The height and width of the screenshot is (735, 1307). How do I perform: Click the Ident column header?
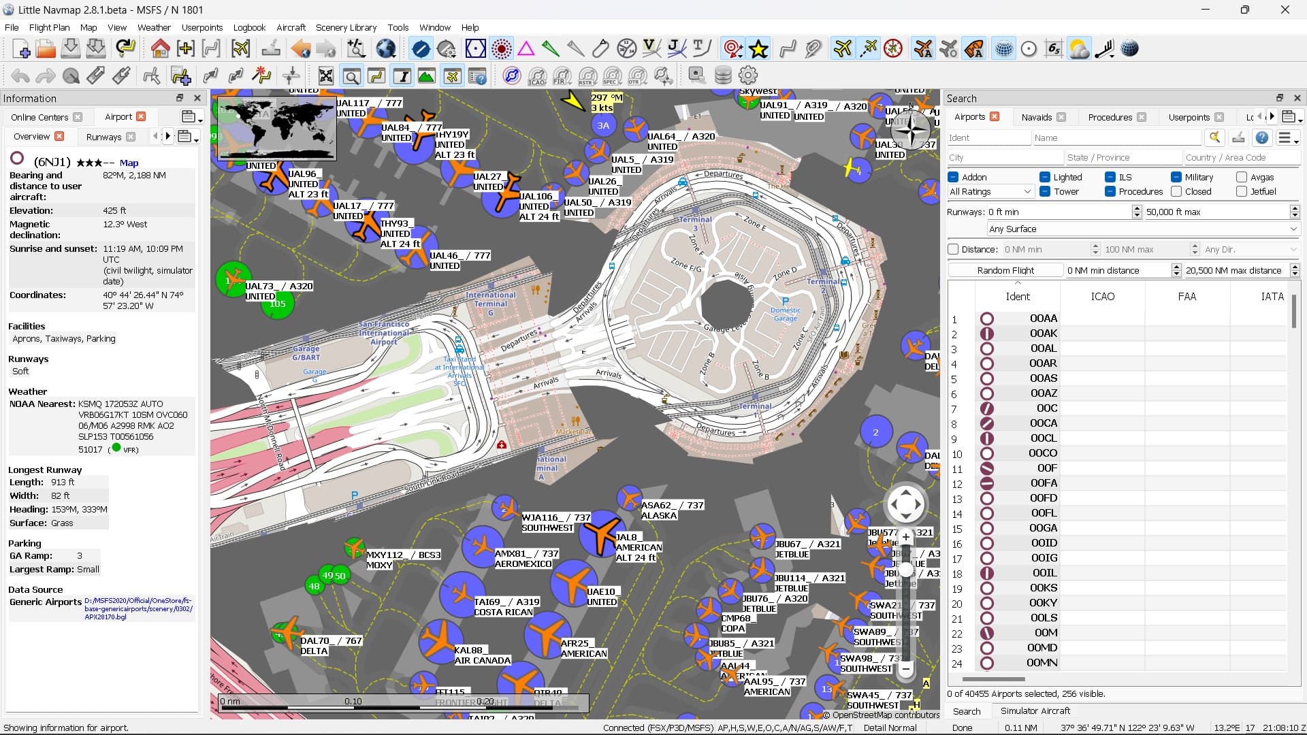click(1017, 296)
